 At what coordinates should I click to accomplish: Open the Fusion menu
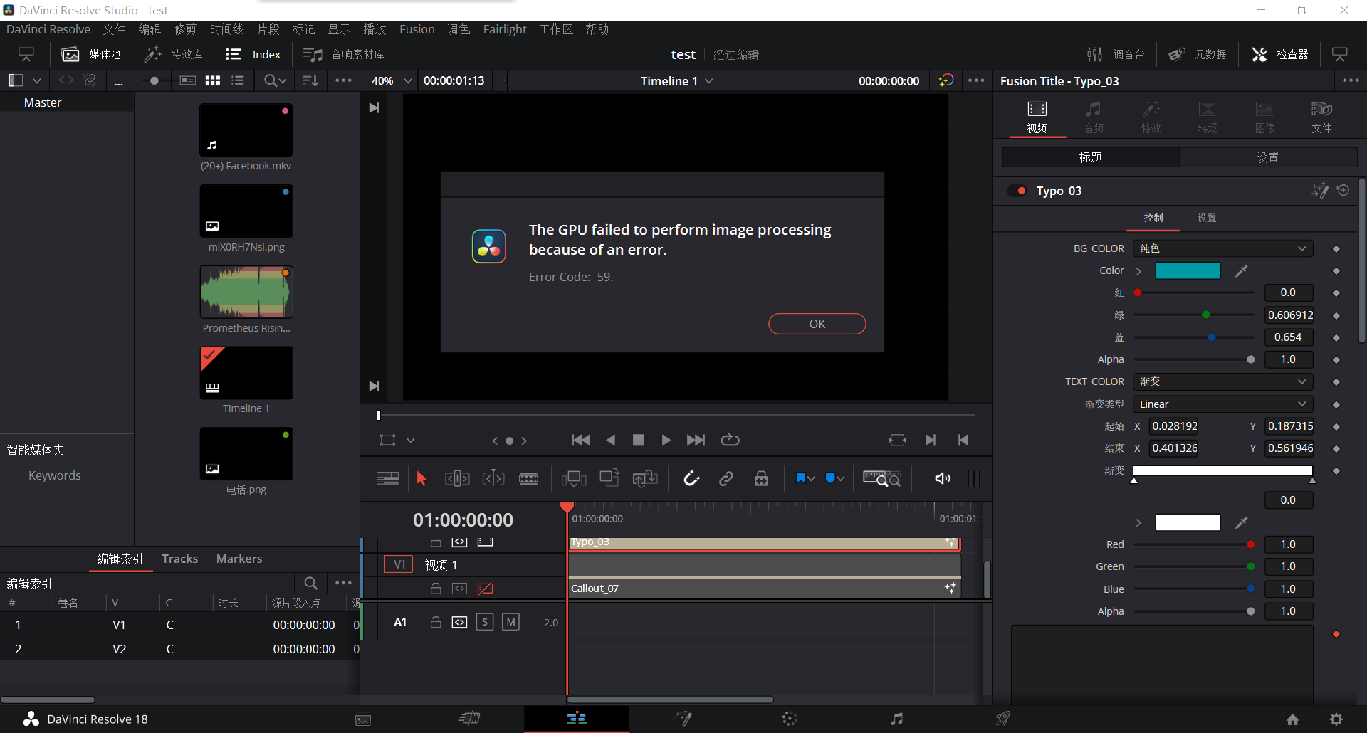(x=417, y=29)
